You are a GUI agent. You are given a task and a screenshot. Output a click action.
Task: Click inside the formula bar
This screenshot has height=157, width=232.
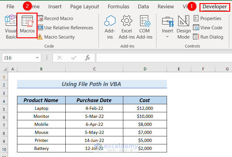pos(161,58)
